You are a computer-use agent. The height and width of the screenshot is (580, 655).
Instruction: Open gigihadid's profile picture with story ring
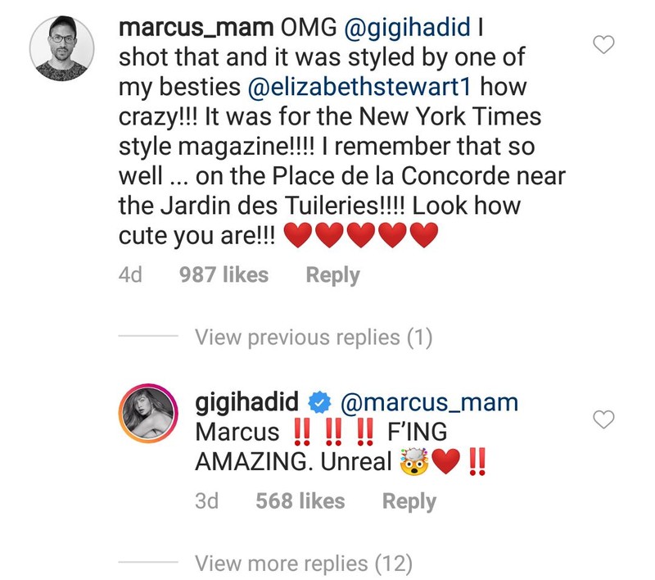tap(148, 412)
